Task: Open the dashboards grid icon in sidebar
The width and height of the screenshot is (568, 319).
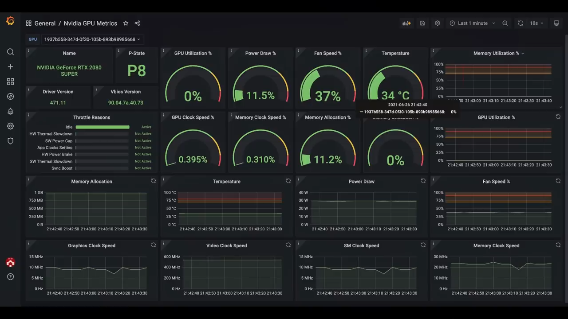Action: (x=10, y=82)
